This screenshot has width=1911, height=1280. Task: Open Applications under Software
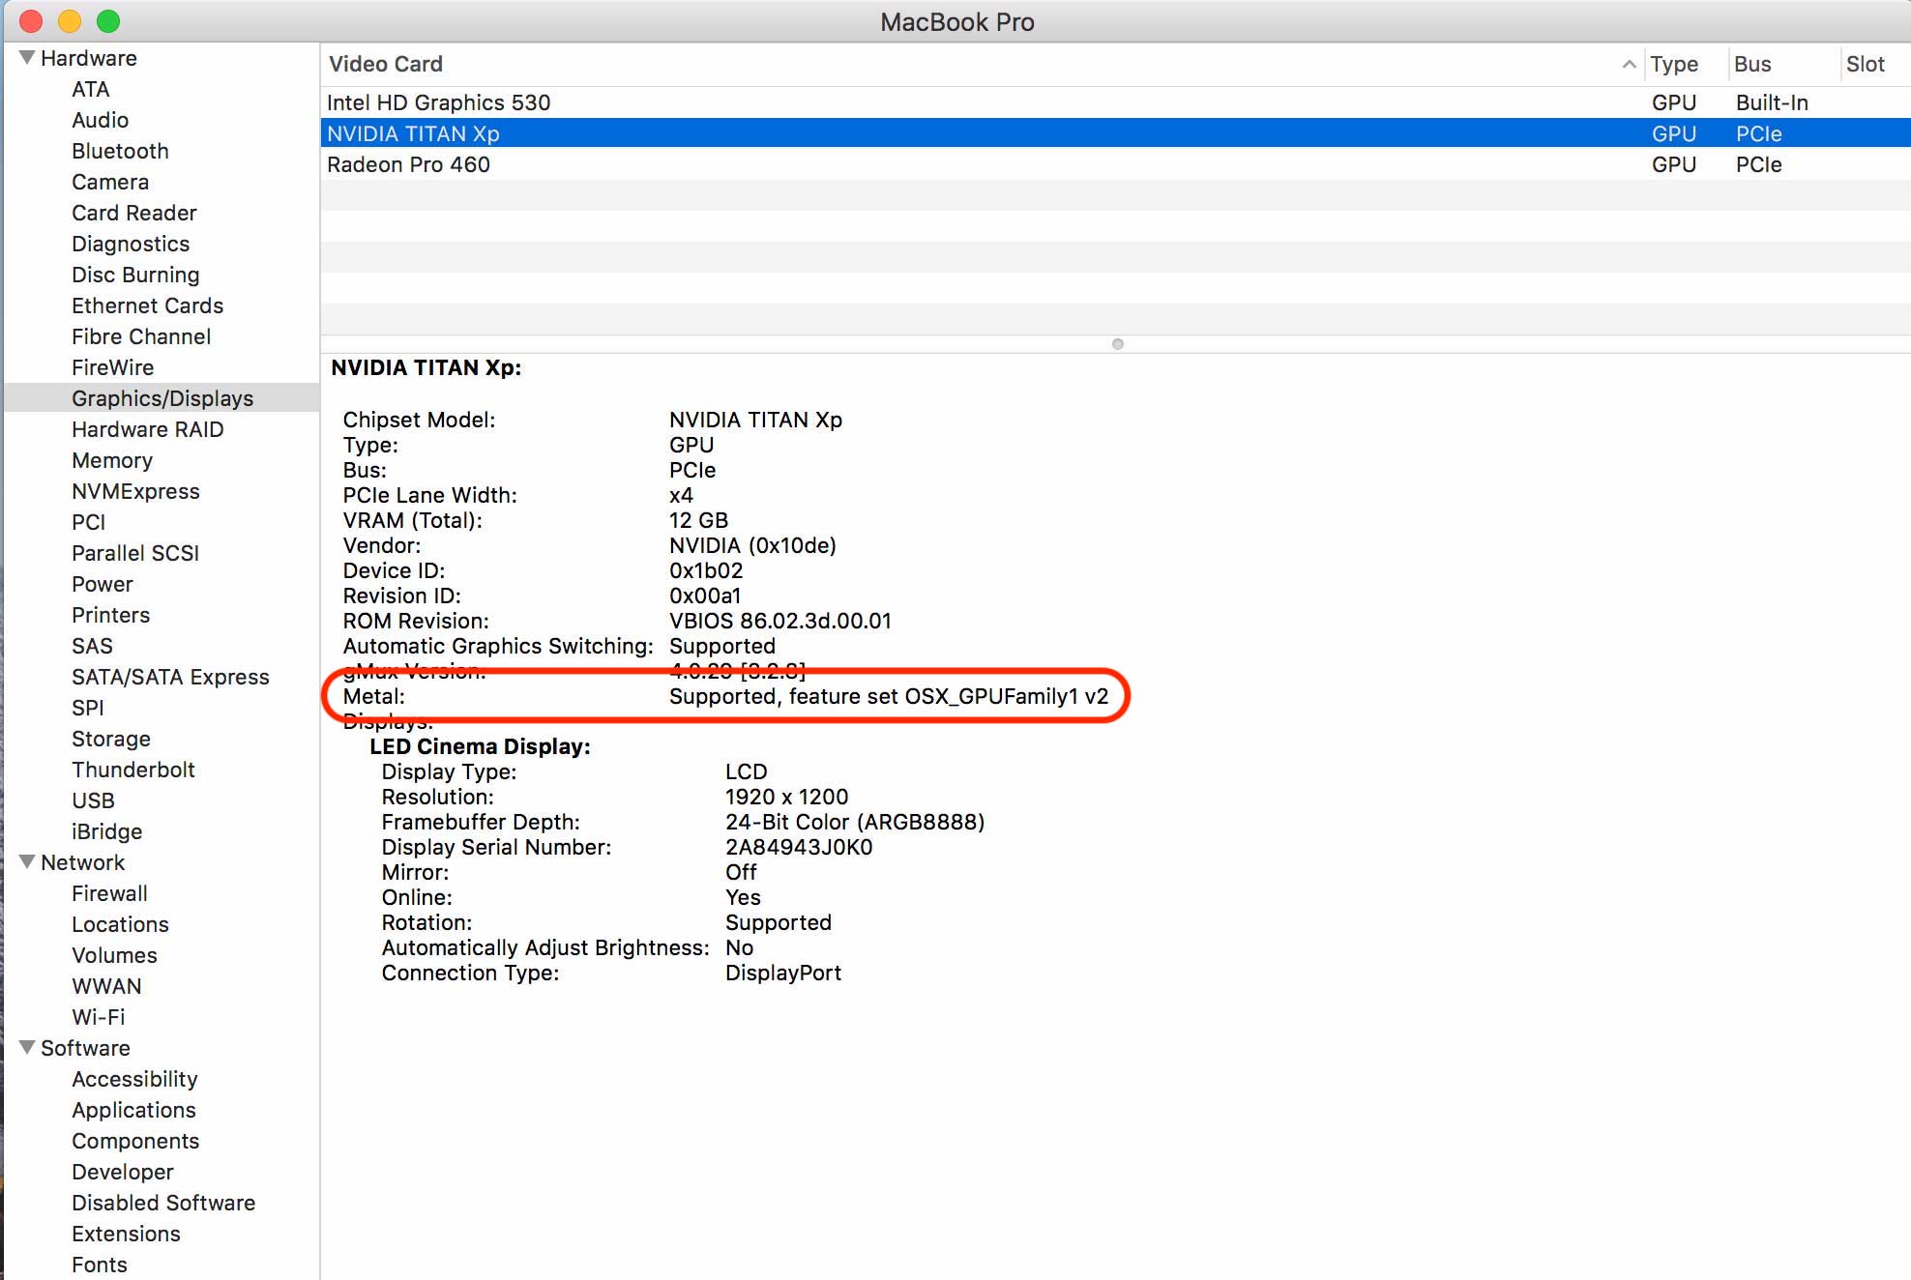[133, 1110]
